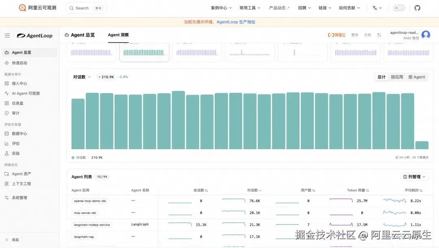Click the short last bar in chart
439x248 pixels.
pos(422,145)
